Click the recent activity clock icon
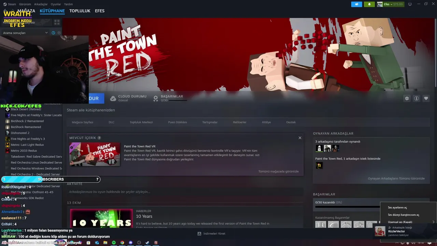The width and height of the screenshot is (437, 246). (53, 33)
